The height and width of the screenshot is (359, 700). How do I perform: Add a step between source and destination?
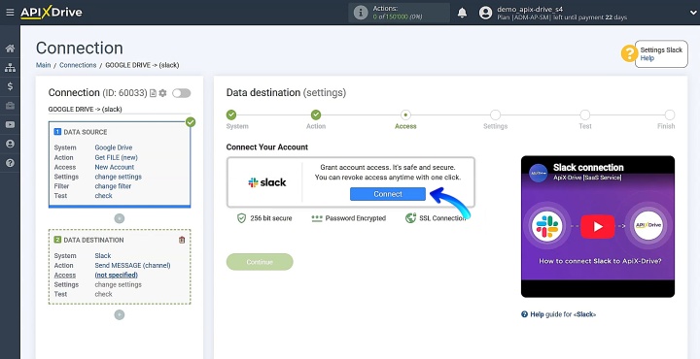120,218
